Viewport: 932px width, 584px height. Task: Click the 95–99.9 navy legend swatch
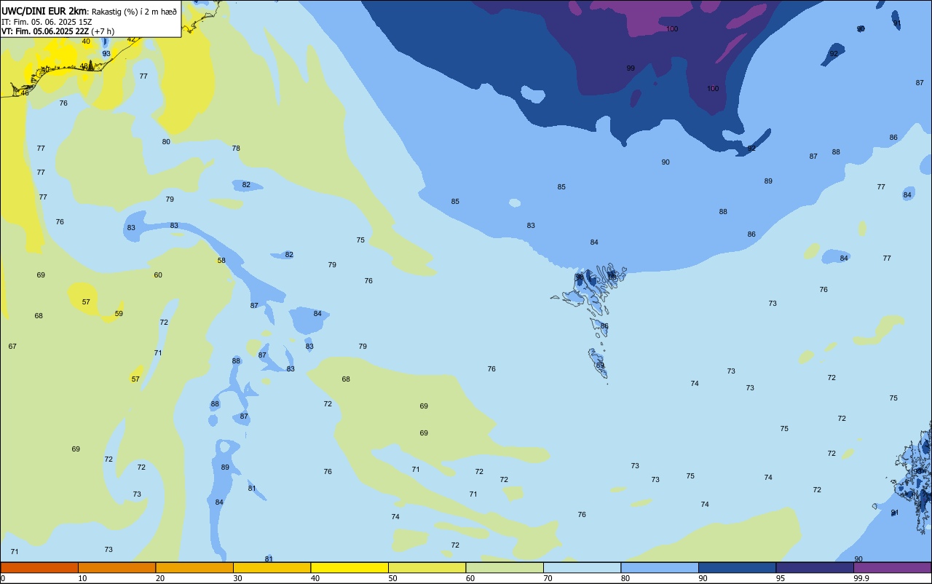point(815,567)
